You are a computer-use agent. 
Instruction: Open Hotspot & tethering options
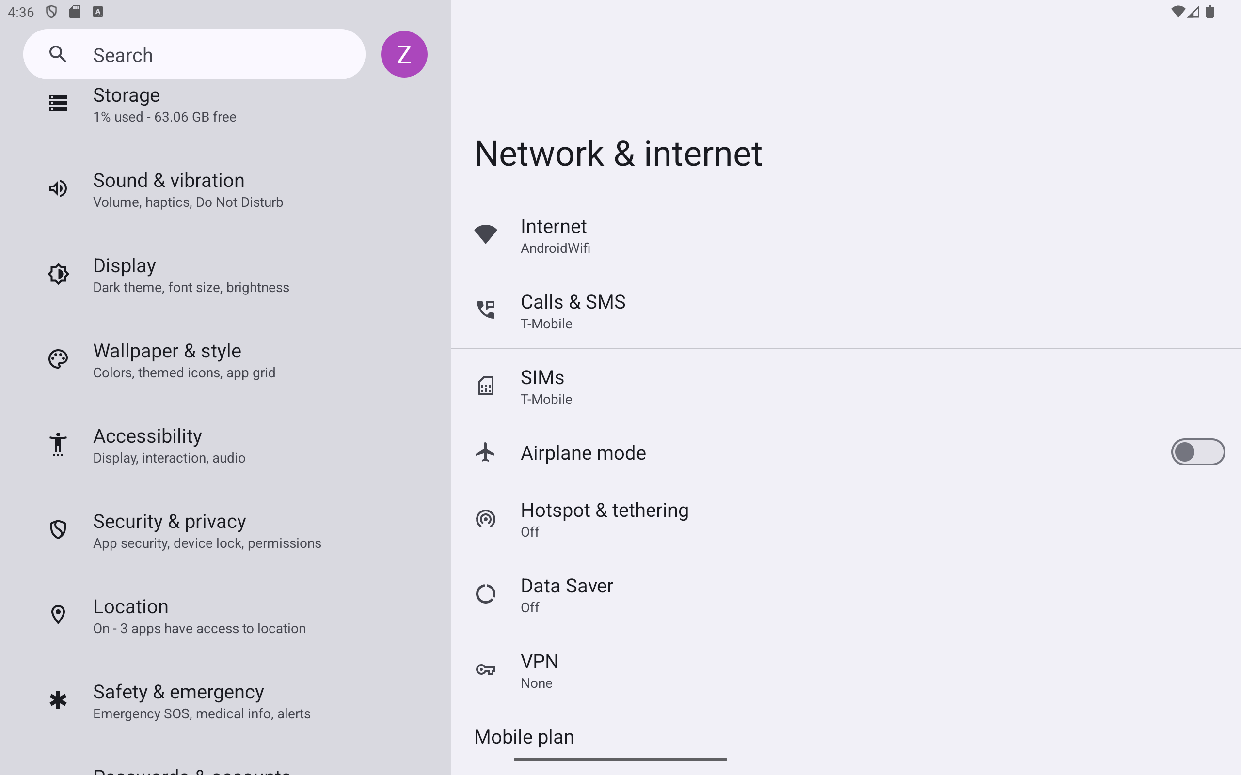coord(845,520)
